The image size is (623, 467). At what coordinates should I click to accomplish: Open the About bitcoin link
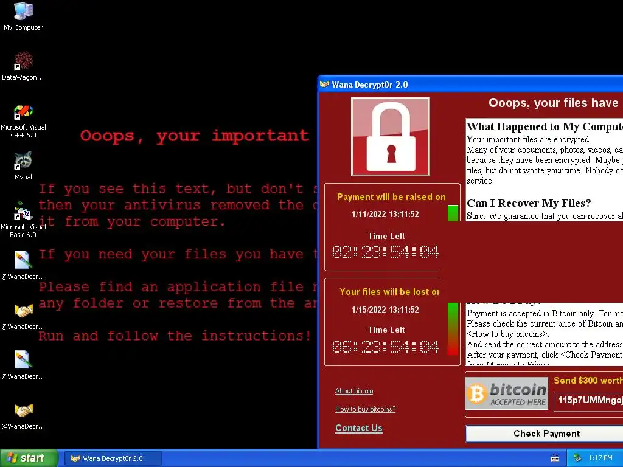point(354,391)
